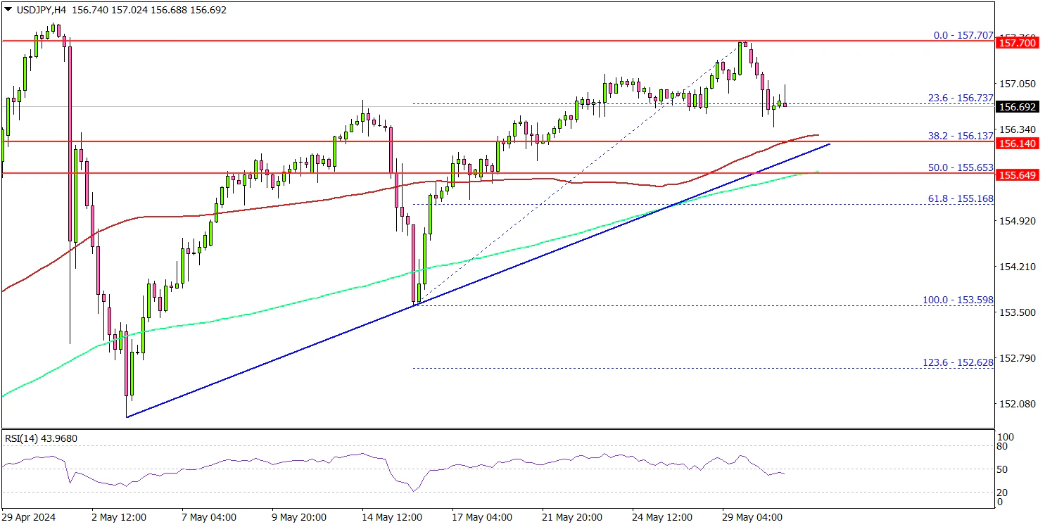Select the red 155.649 price label

pyautogui.click(x=1018, y=174)
